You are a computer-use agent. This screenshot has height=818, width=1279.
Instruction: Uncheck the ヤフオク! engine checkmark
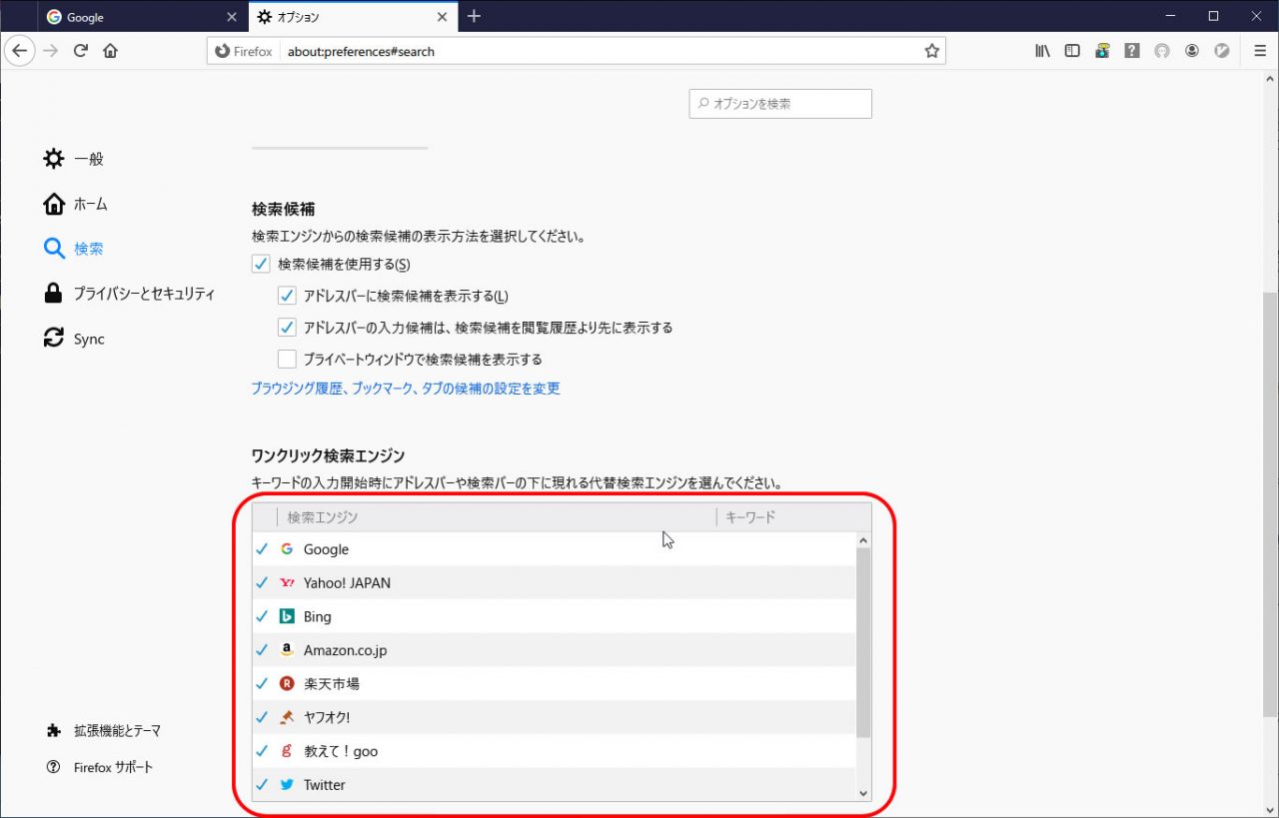(263, 717)
